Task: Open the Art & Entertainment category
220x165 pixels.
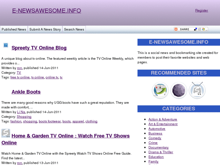Action: pyautogui.click(x=163, y=124)
